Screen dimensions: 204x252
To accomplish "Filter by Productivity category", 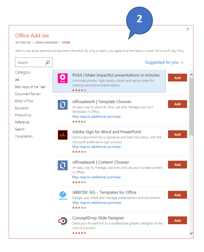I will pos(23,115).
